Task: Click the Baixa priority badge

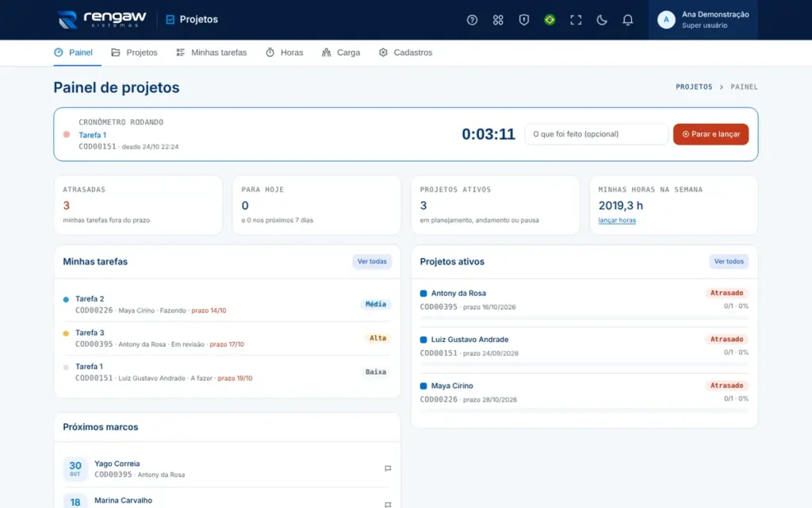Action: pos(375,371)
